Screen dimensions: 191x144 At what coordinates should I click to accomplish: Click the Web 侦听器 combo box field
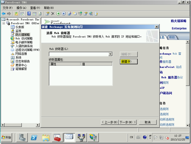pyautogui.click(x=81, y=54)
